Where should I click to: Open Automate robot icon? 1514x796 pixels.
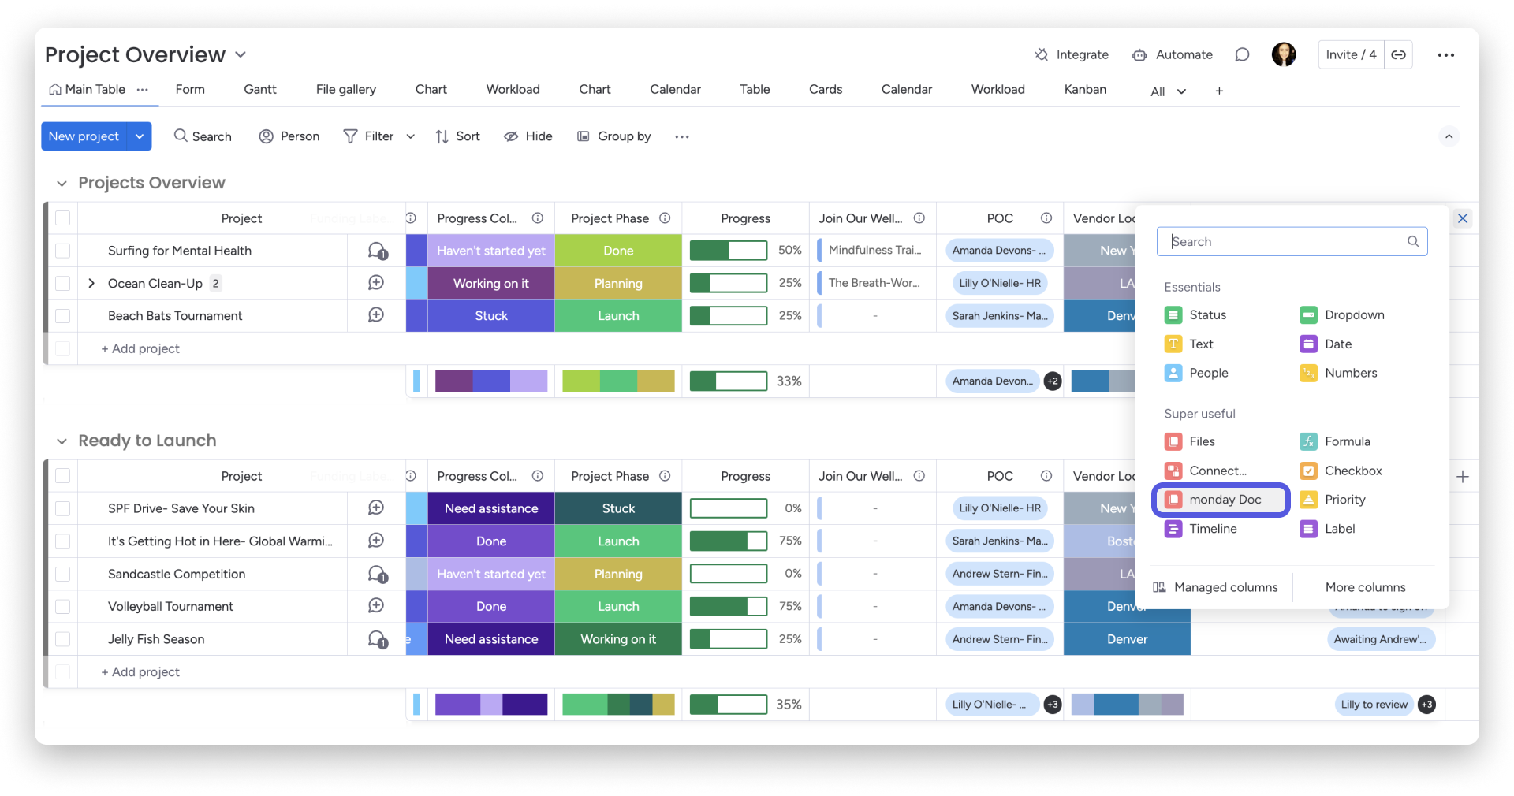tap(1139, 54)
